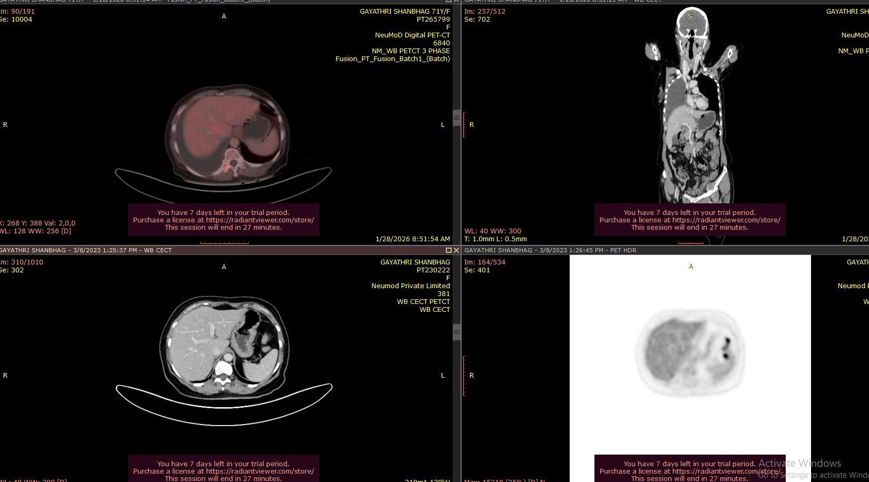Select the PET HDR panel title bar
The image size is (869, 482).
click(665, 250)
